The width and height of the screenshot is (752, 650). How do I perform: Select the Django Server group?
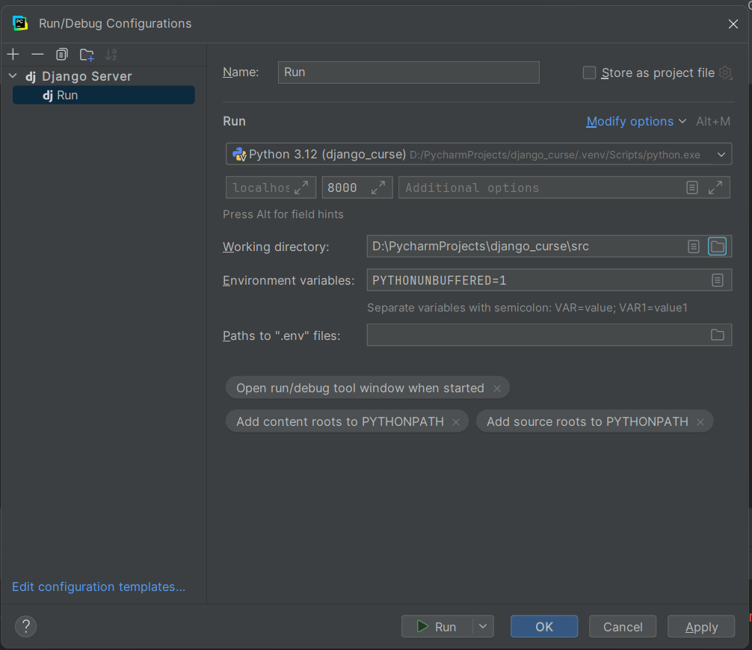tap(79, 76)
